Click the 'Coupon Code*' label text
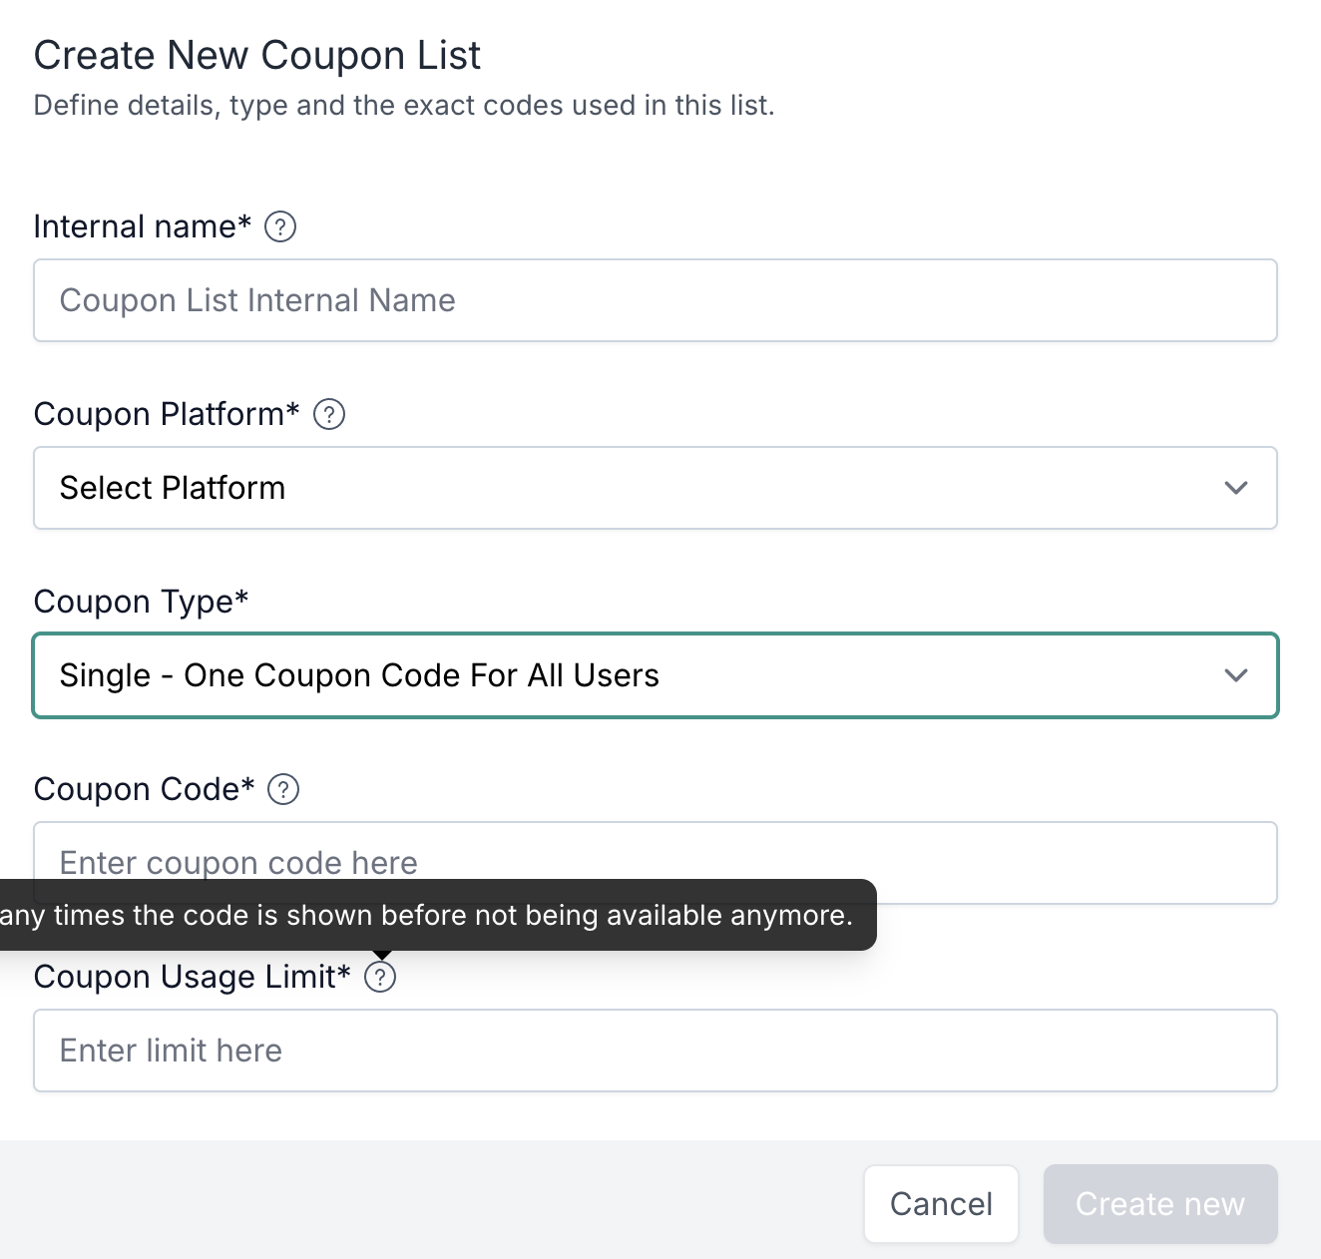The image size is (1321, 1259). (144, 789)
